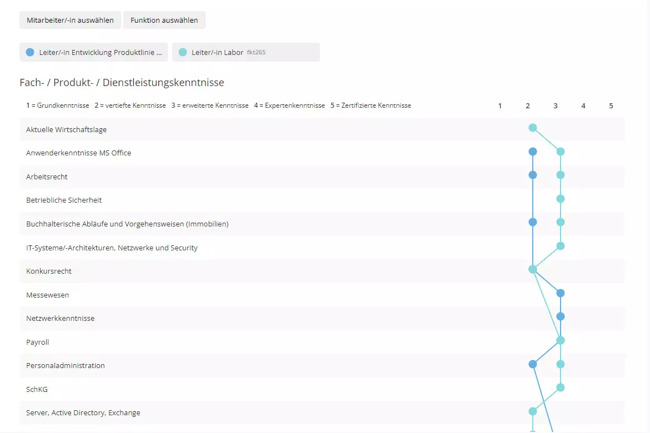Screen dimensions: 650x433
Task: Select the teal point for IT-Systeme/-Architekturen row
Action: pos(561,246)
